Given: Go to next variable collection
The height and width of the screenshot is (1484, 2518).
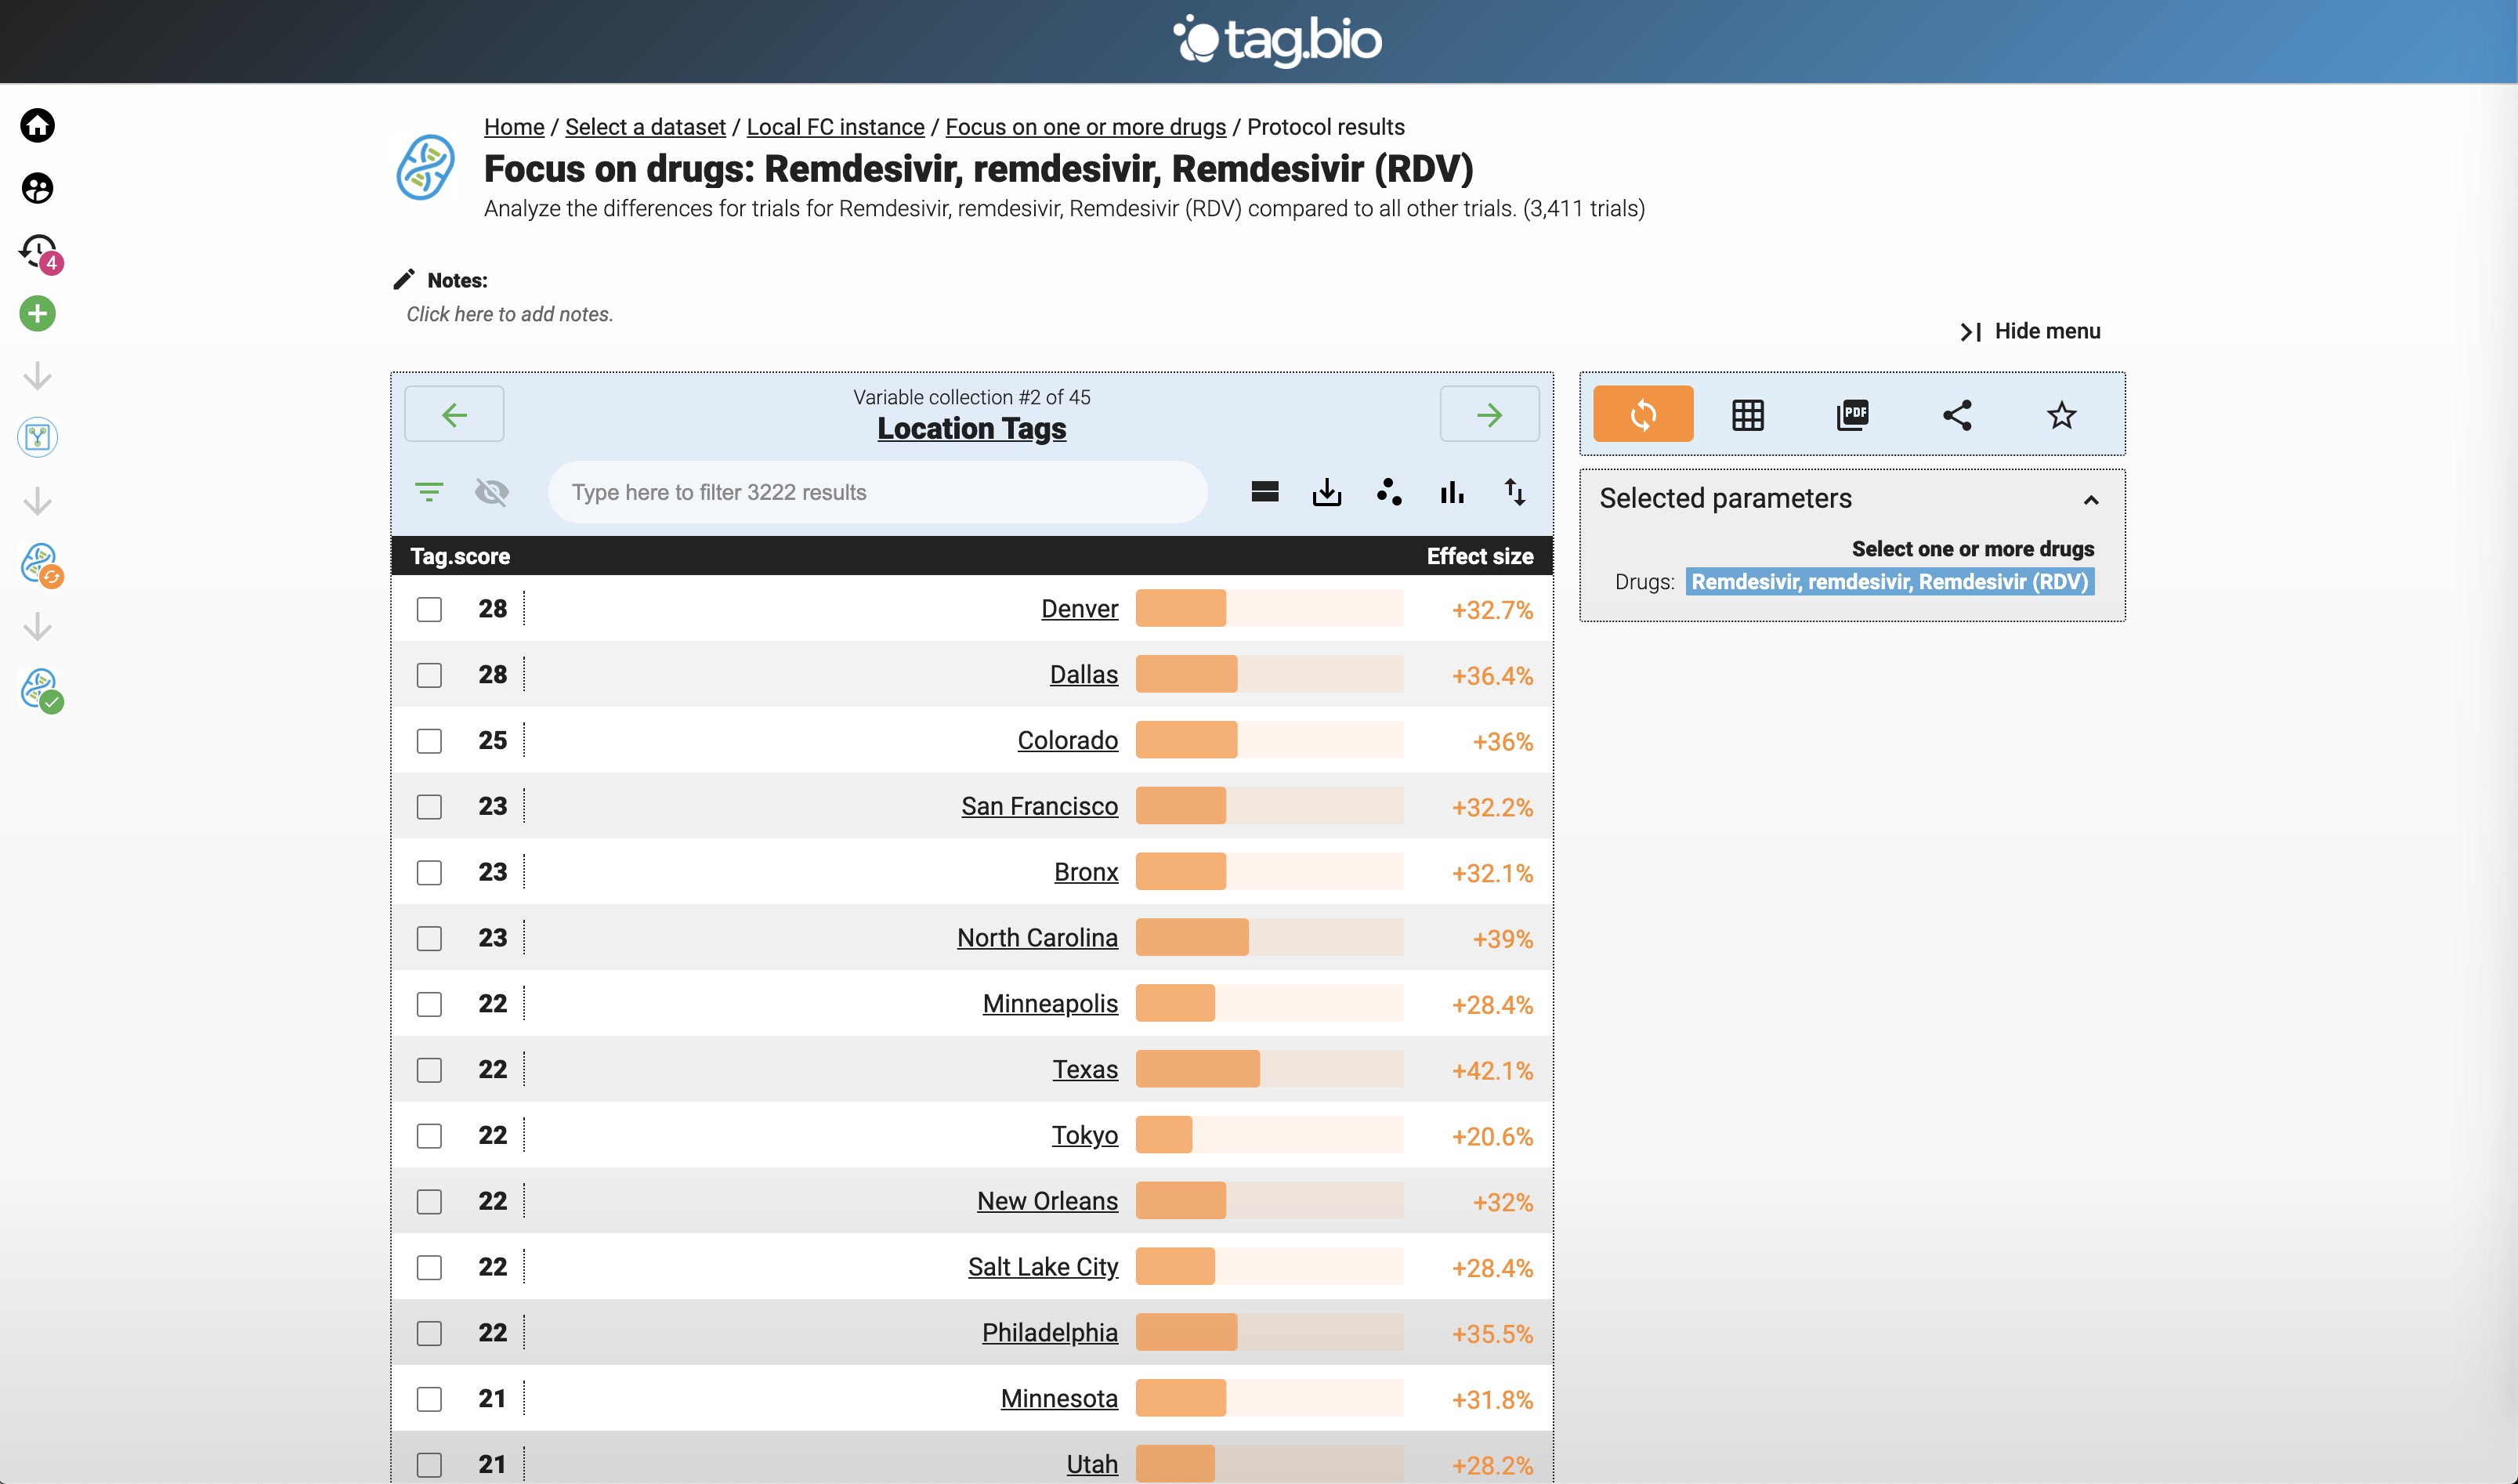Looking at the screenshot, I should pyautogui.click(x=1489, y=415).
